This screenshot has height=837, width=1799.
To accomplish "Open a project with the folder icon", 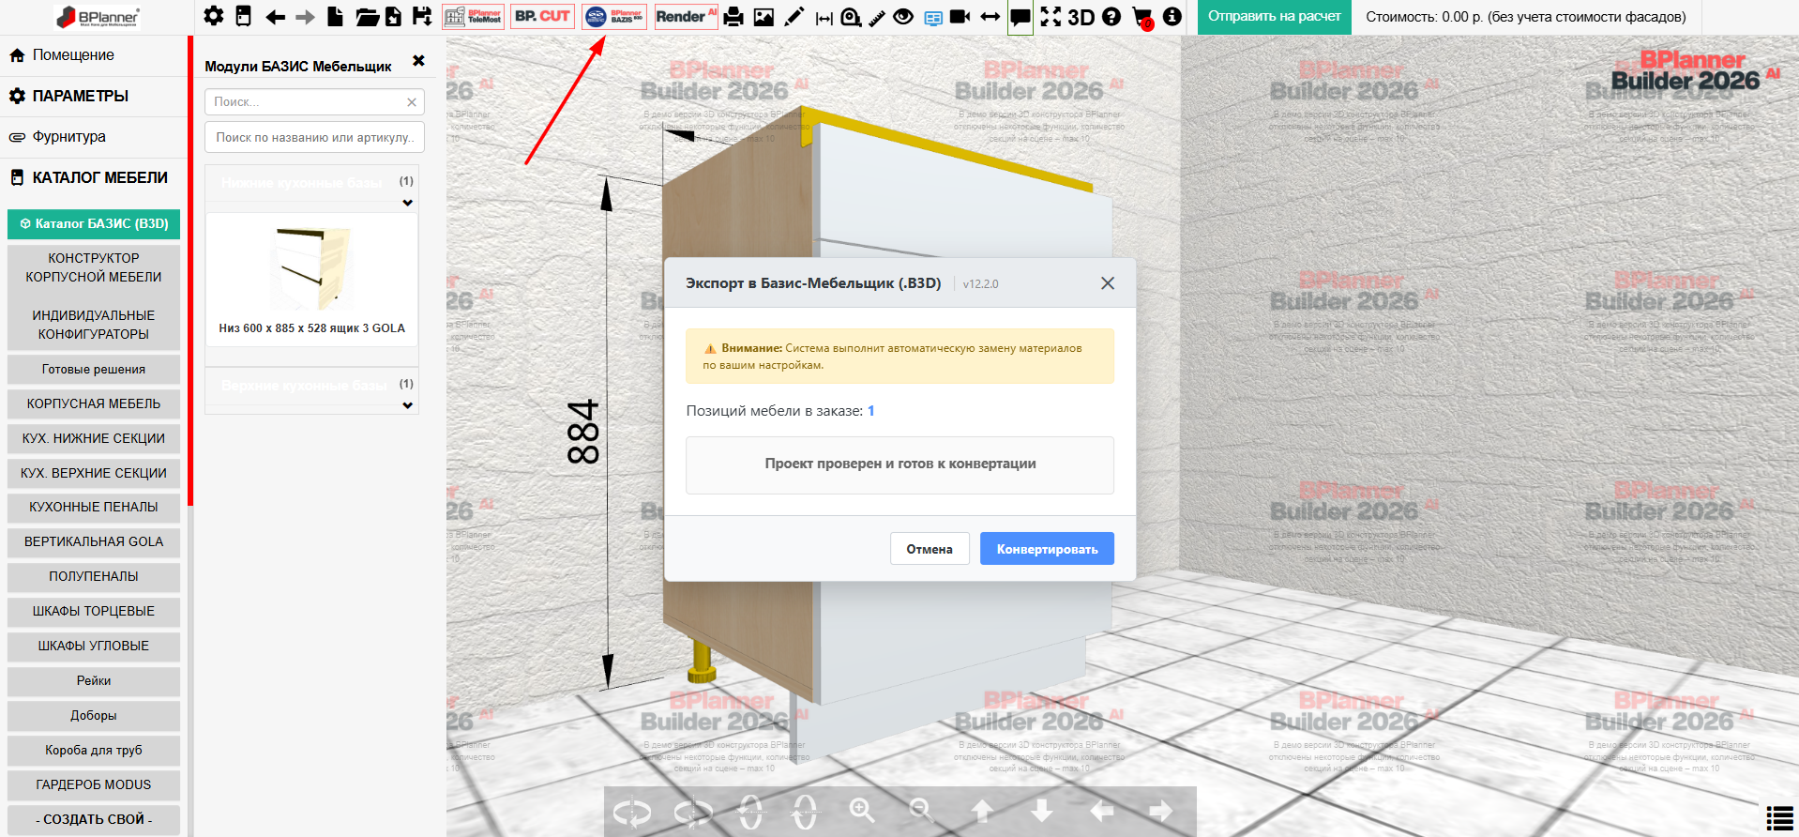I will [x=367, y=17].
